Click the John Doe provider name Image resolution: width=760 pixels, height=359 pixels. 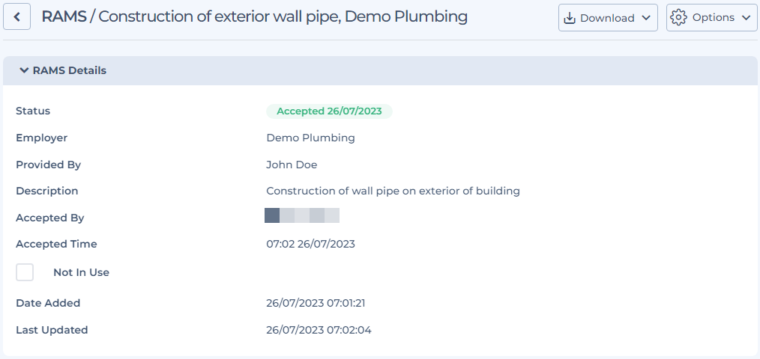[x=292, y=165]
